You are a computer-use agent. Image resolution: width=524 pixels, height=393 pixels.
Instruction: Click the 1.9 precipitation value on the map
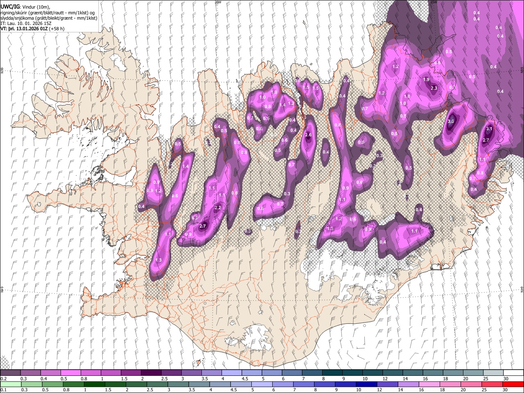click(x=426, y=80)
